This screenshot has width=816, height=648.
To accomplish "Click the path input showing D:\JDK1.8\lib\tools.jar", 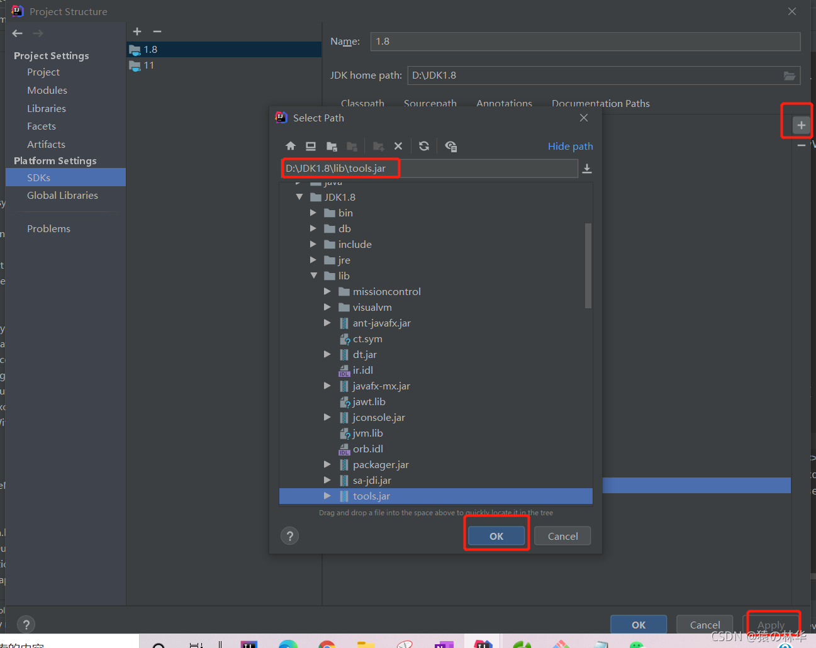I will click(340, 168).
